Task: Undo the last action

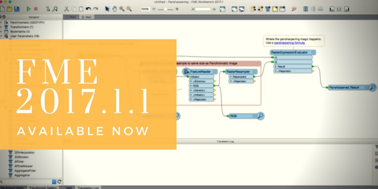Action: pyautogui.click(x=89, y=9)
